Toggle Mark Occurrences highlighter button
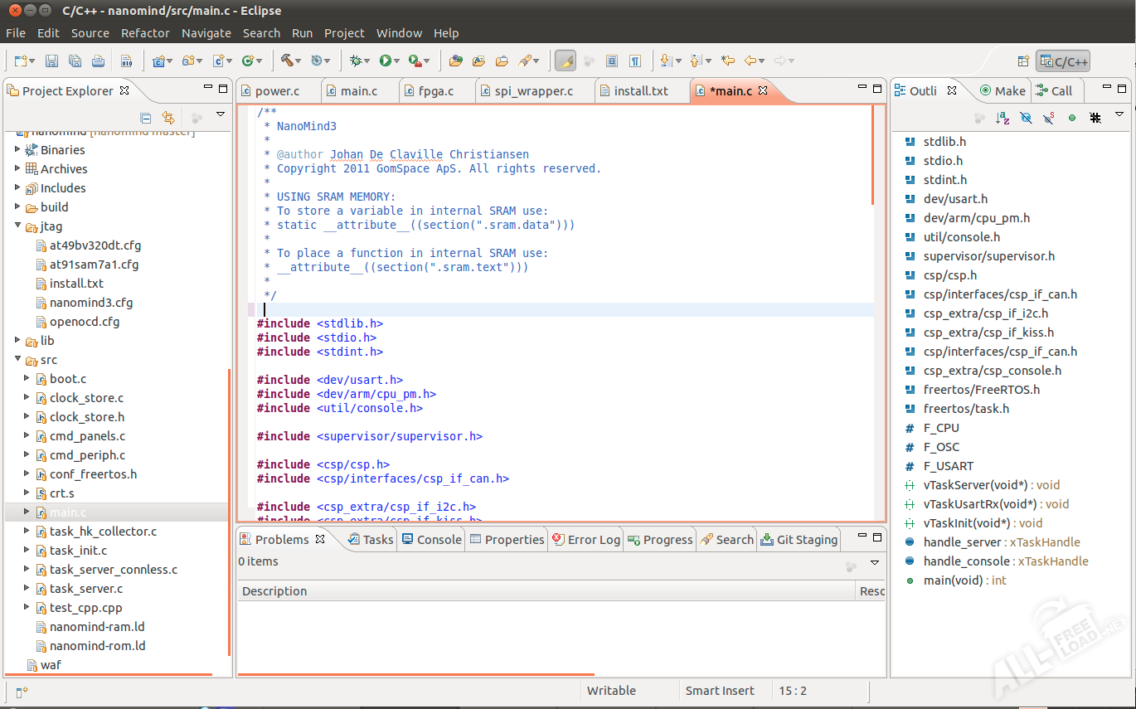Screen dimensions: 1136x709 coord(565,61)
